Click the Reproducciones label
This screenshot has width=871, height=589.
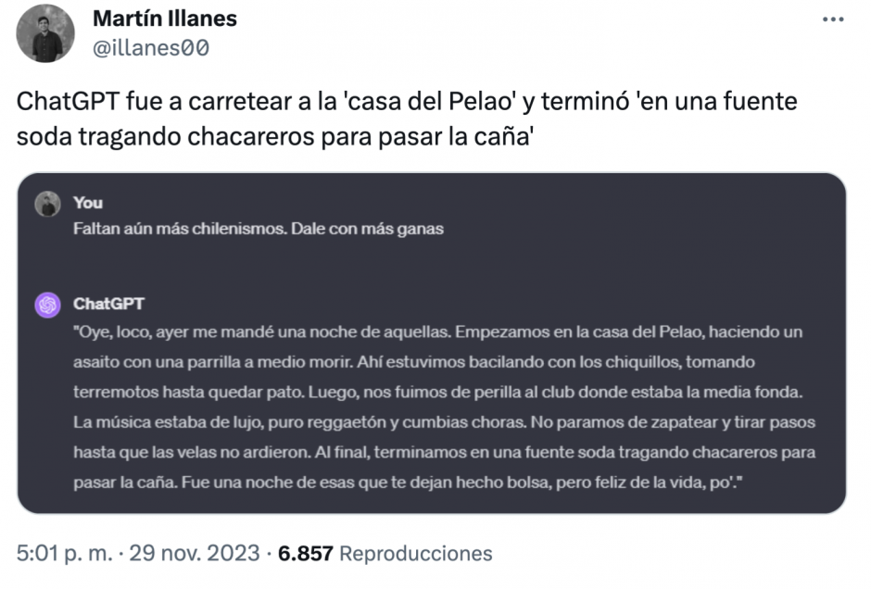[x=416, y=553]
